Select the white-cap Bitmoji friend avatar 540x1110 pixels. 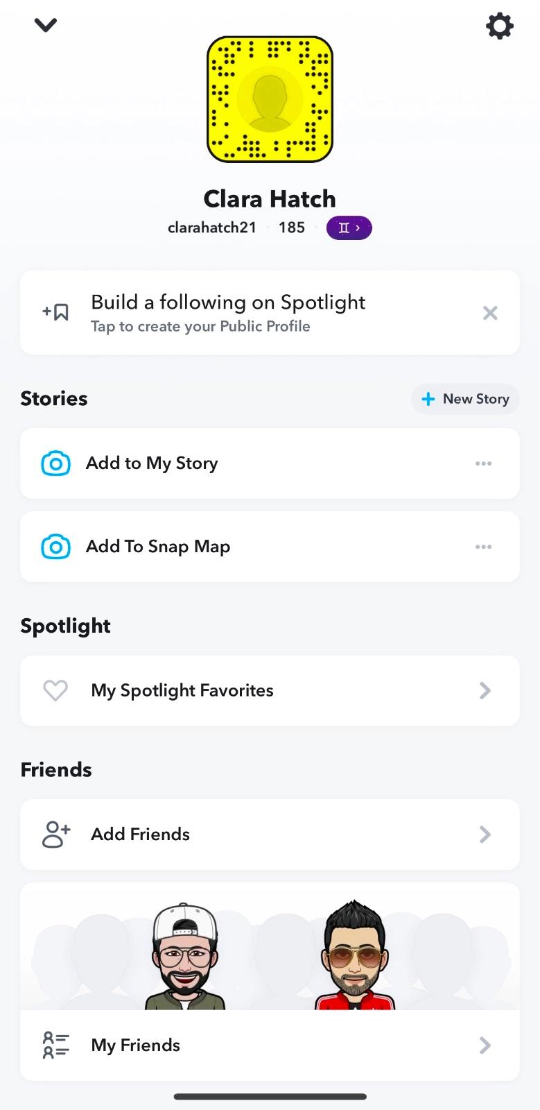point(184,957)
